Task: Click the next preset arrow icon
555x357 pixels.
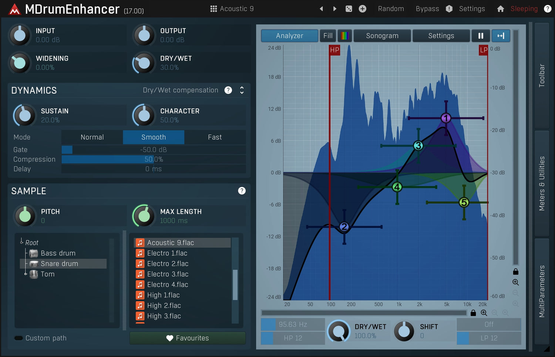Action: pos(334,9)
